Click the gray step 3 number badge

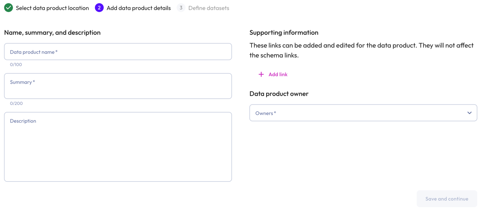(181, 8)
